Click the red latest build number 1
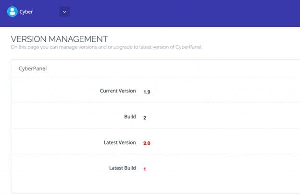 coord(145,169)
